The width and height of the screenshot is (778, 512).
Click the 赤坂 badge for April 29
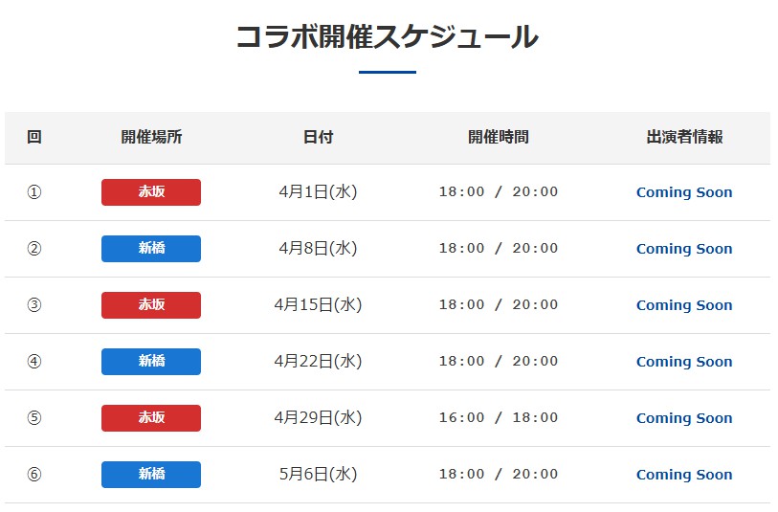pos(151,418)
